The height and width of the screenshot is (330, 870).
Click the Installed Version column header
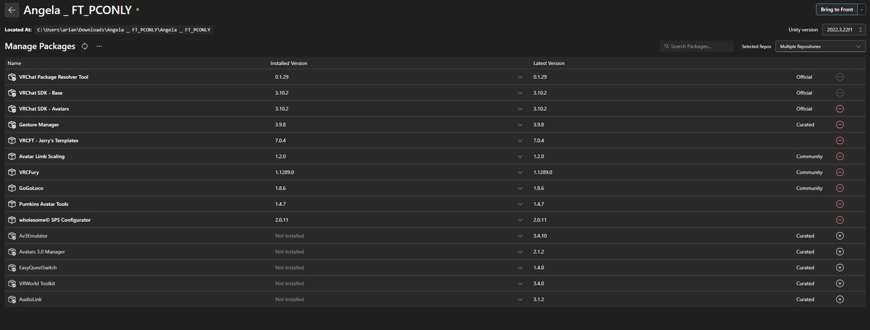(x=289, y=63)
